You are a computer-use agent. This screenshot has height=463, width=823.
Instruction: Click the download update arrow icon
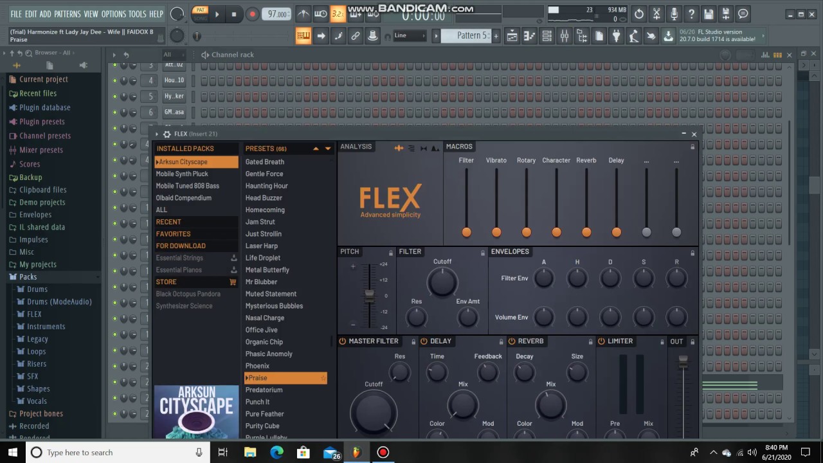pyautogui.click(x=668, y=36)
